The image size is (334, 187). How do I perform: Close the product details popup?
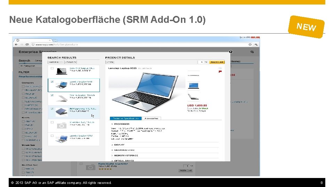(x=231, y=52)
